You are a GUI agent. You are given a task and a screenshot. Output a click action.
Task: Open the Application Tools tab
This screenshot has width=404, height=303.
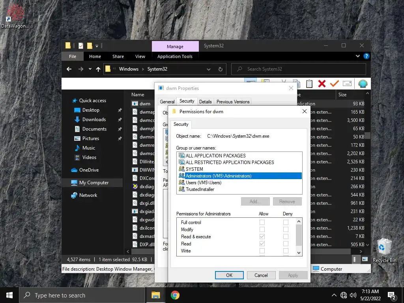[x=175, y=56]
